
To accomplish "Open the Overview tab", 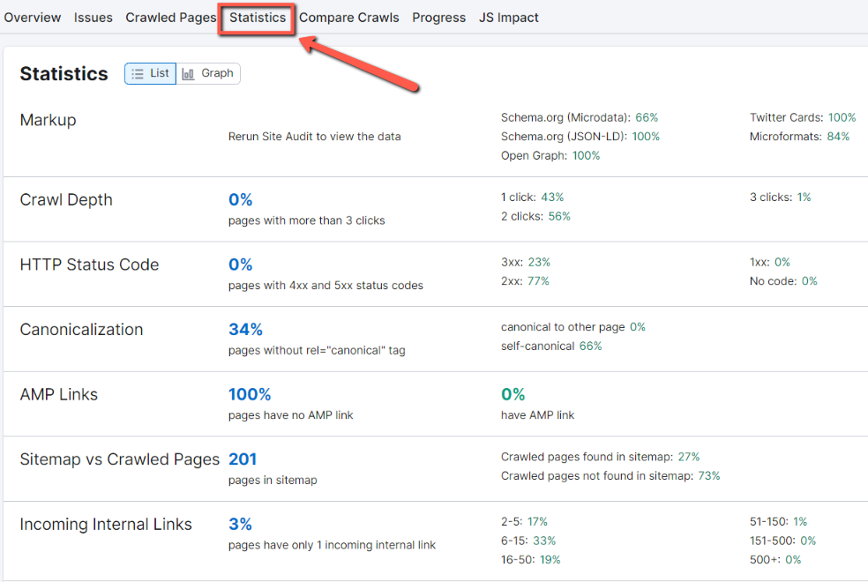I will tap(33, 17).
